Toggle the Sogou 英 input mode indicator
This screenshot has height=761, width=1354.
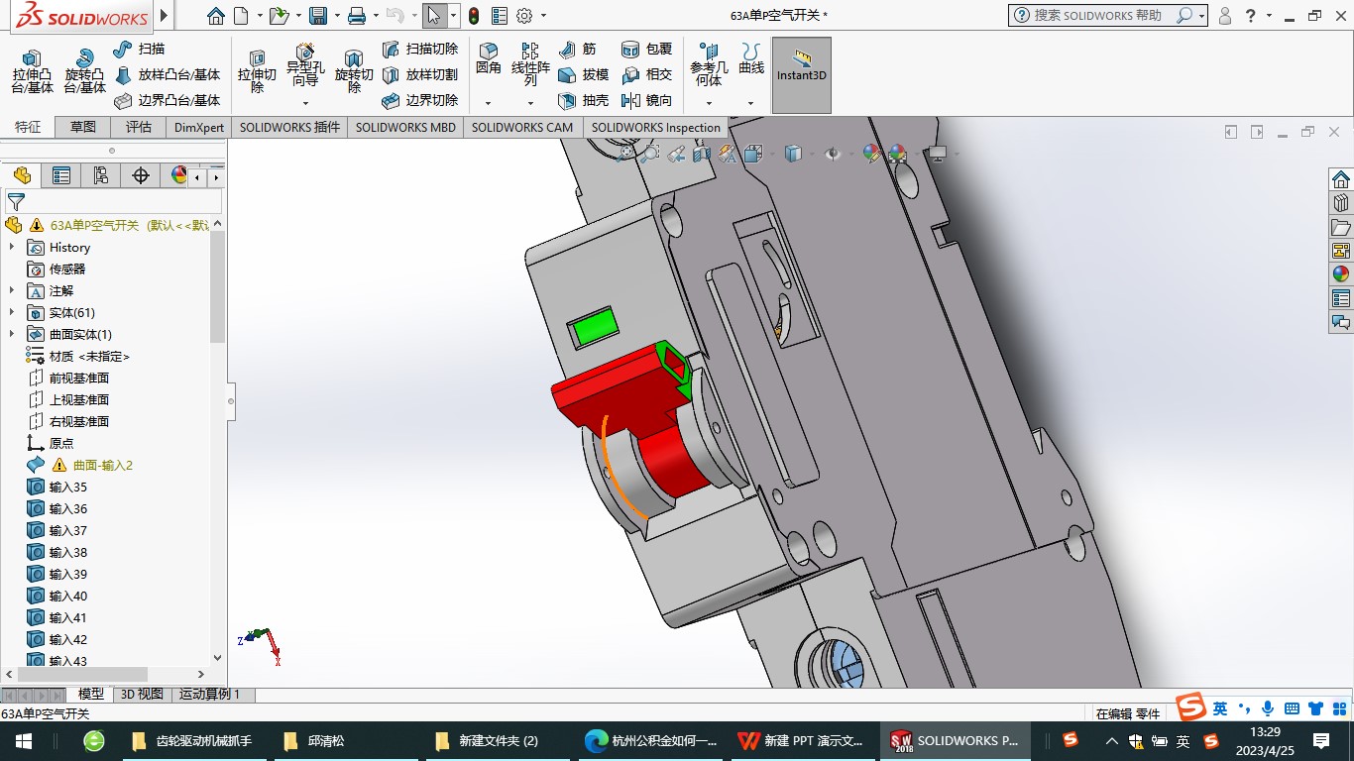pyautogui.click(x=1219, y=708)
